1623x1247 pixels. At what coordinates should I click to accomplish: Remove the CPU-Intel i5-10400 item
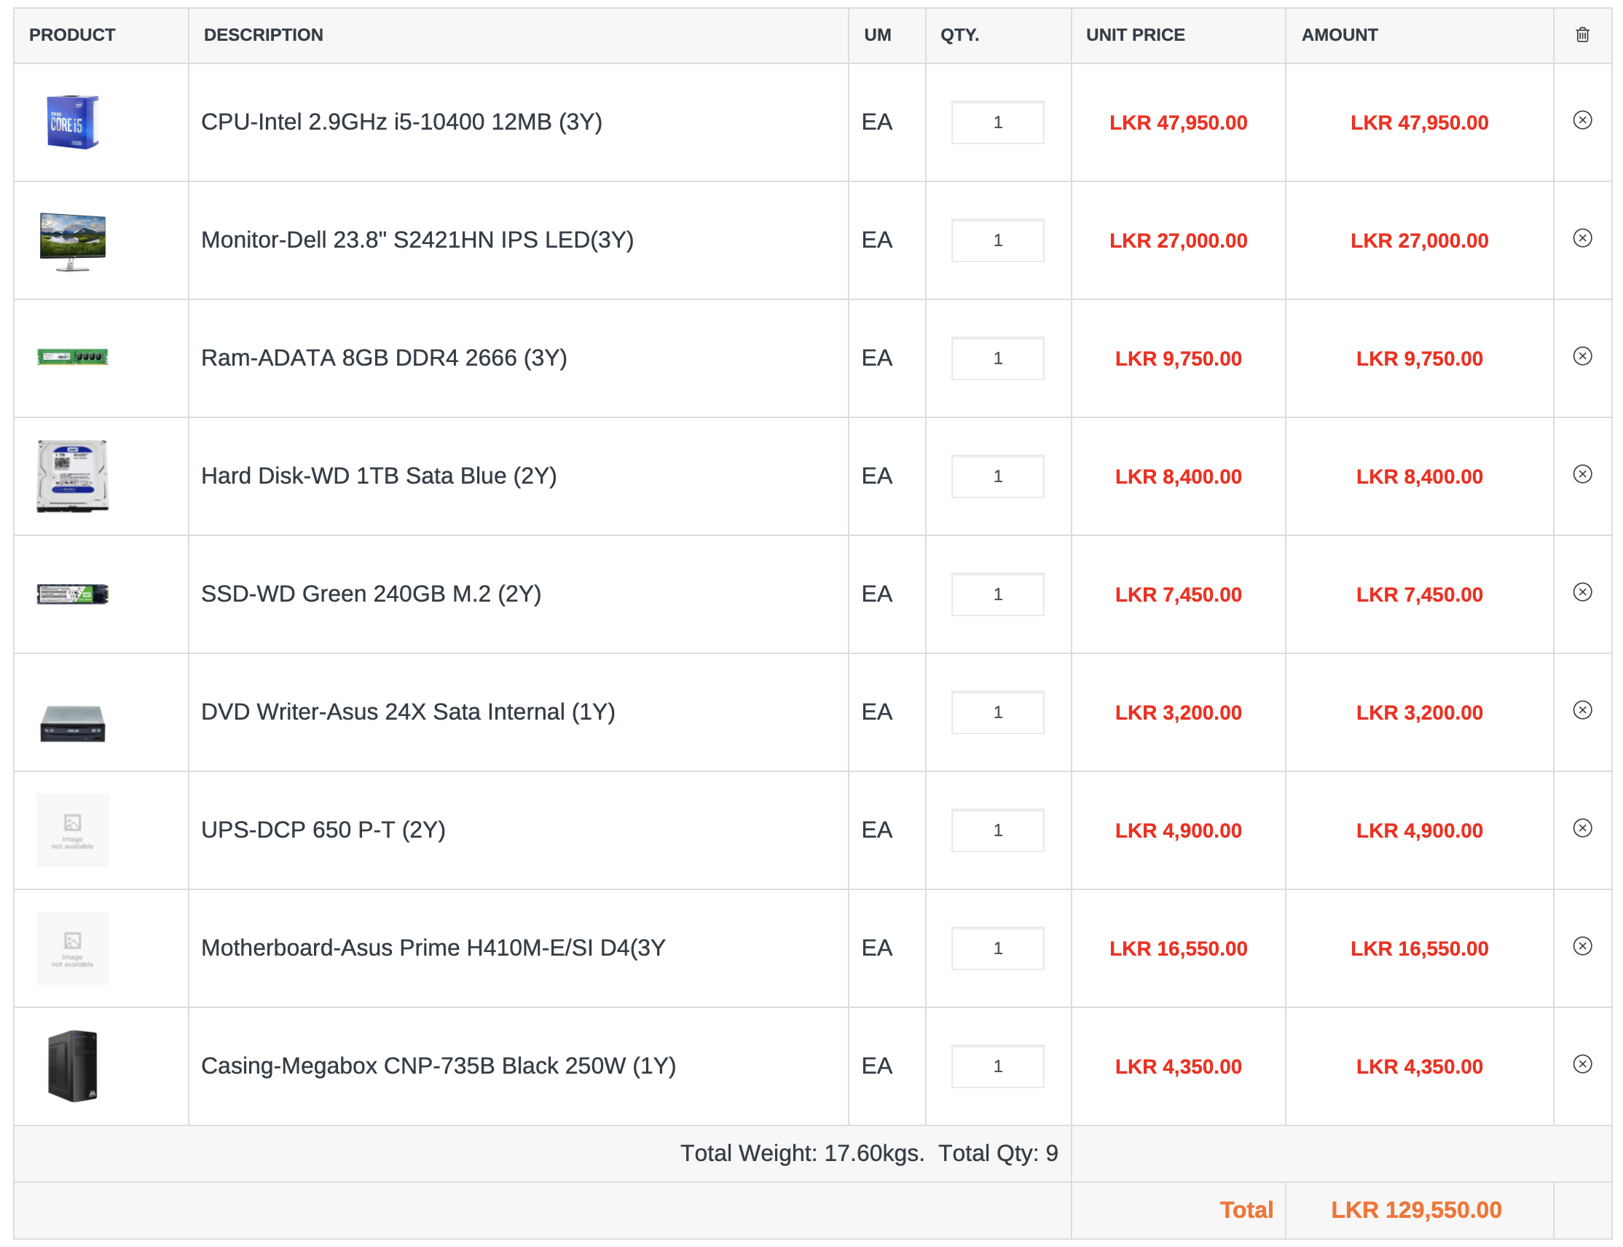tap(1582, 120)
